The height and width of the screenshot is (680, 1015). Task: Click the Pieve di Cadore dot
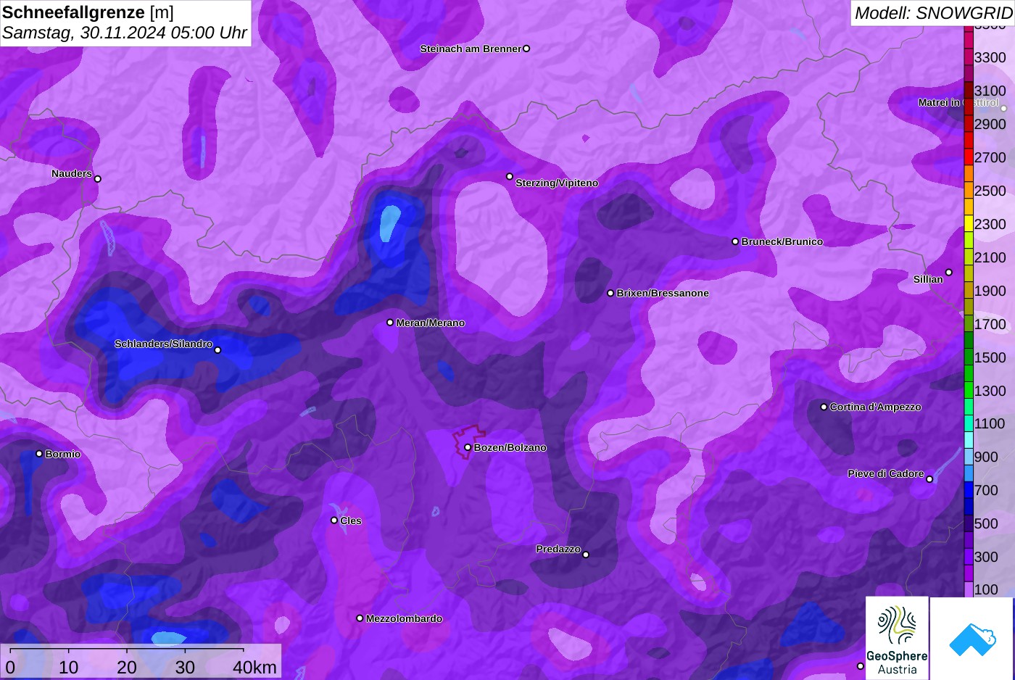point(929,479)
